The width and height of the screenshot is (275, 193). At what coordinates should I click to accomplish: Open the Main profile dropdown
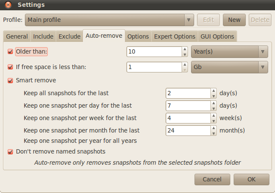pos(109,20)
